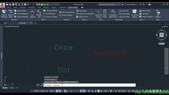The width and height of the screenshot is (169, 95).
Task: Toggle 2D object snap in status bar
Action: point(84,91)
